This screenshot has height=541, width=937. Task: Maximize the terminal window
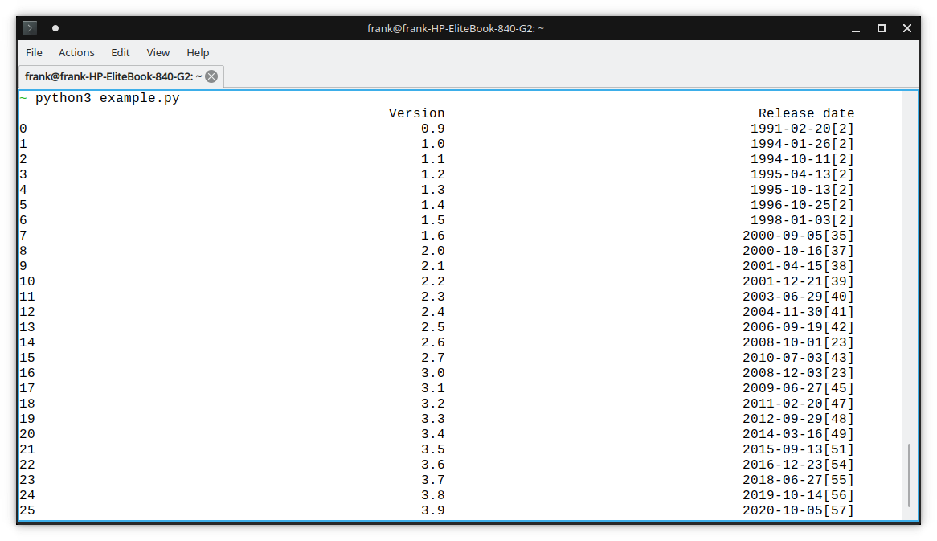[880, 27]
